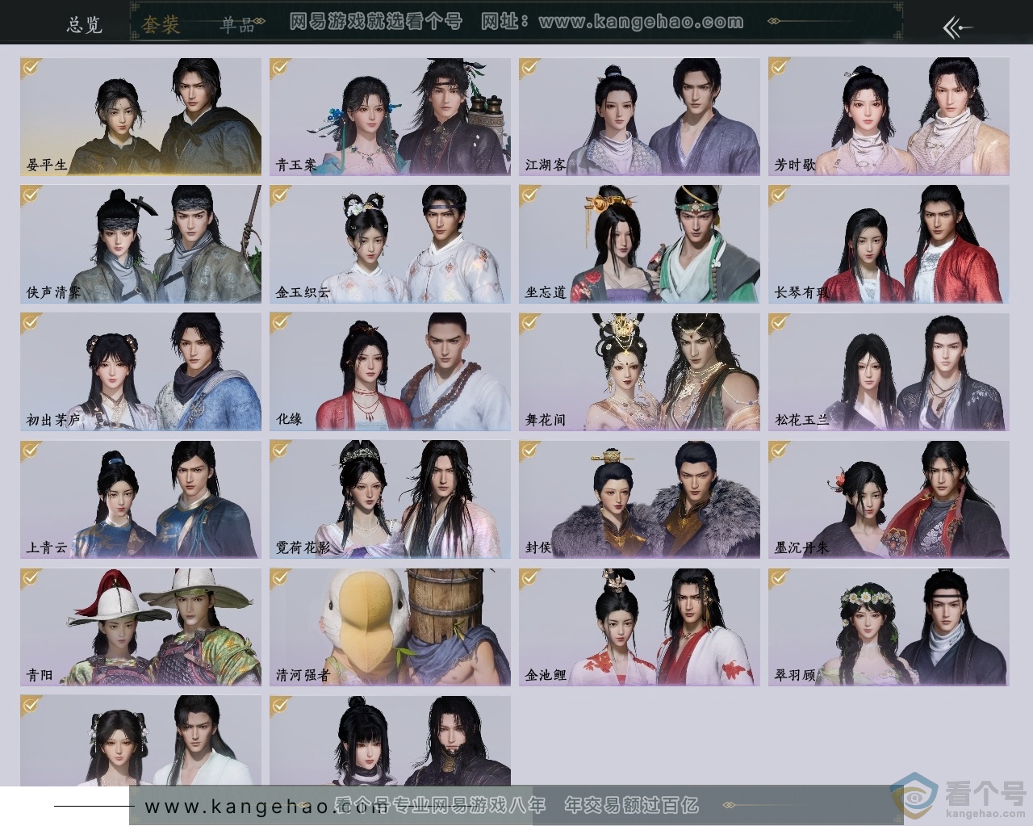Click the checkmark badge on 长琴有瑕

780,195
